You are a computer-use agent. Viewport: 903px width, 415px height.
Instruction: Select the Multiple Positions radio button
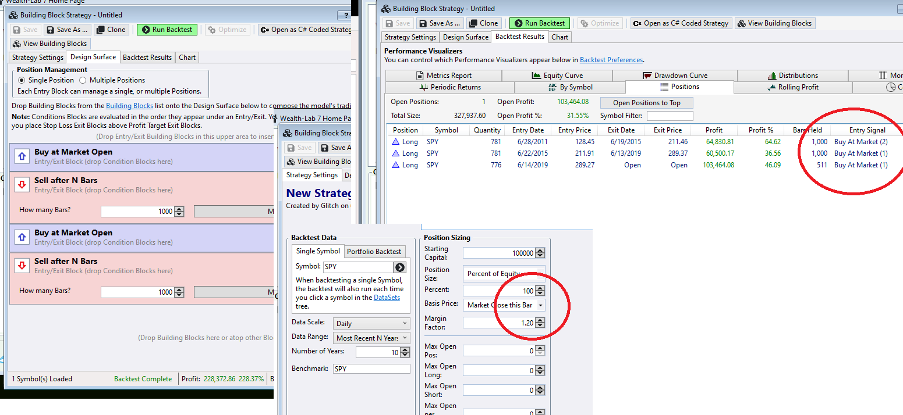click(x=83, y=80)
